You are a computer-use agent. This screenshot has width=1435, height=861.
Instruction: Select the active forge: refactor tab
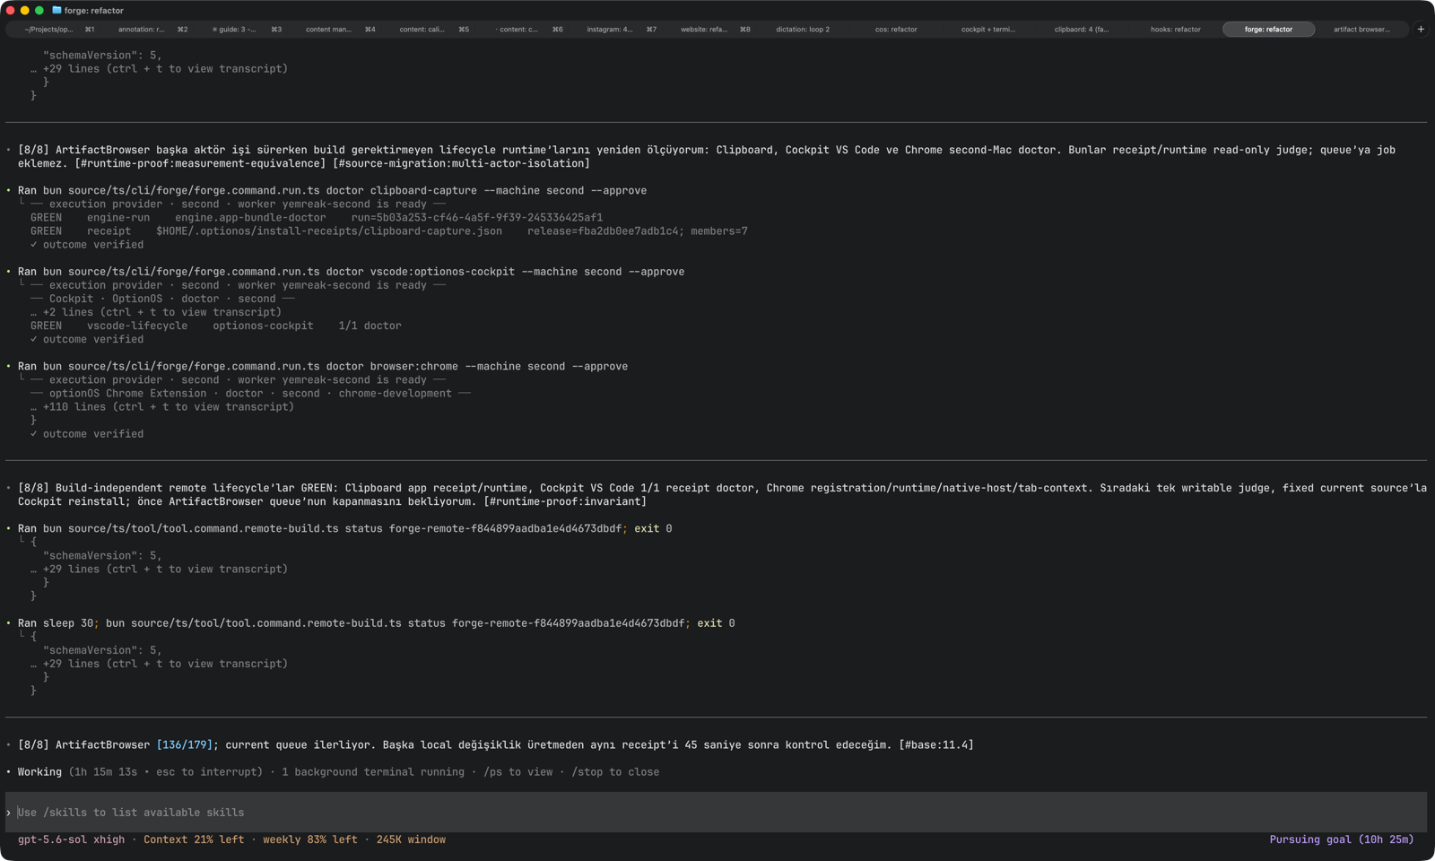[x=1268, y=30]
